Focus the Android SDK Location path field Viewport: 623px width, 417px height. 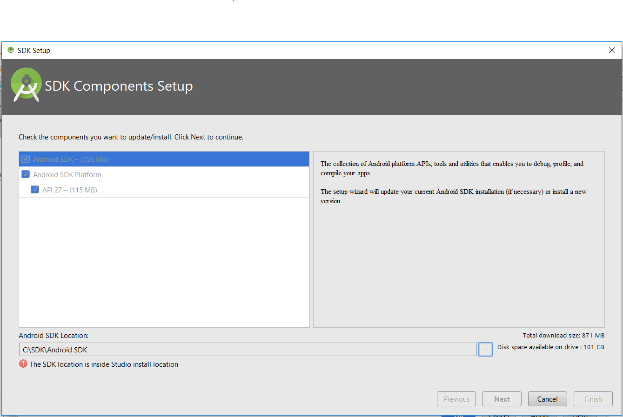pos(248,350)
